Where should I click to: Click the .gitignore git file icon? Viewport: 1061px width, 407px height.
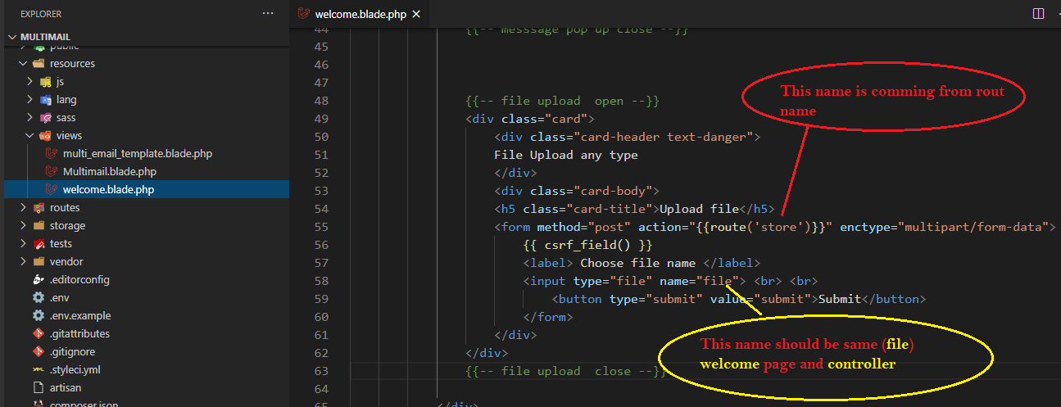[38, 351]
